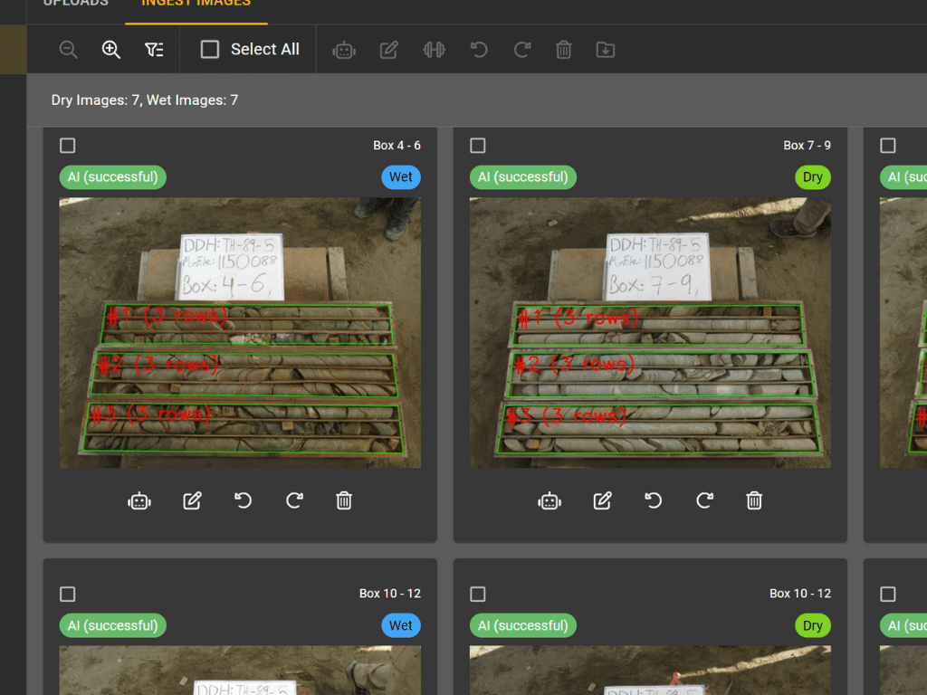Image resolution: width=927 pixels, height=695 pixels.
Task: Click AI (successful) badge on Box 10 - 12 Wet card
Action: click(113, 625)
